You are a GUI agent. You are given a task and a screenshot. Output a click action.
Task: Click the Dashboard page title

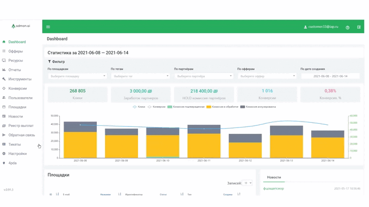coord(57,39)
